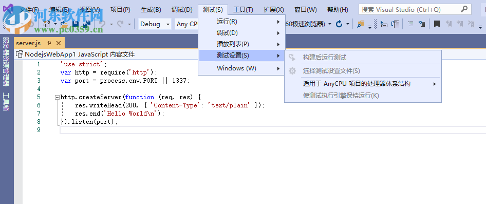Click the plain indented-lines toolbar icon
Viewport: 486px width, 204px height.
410,24
